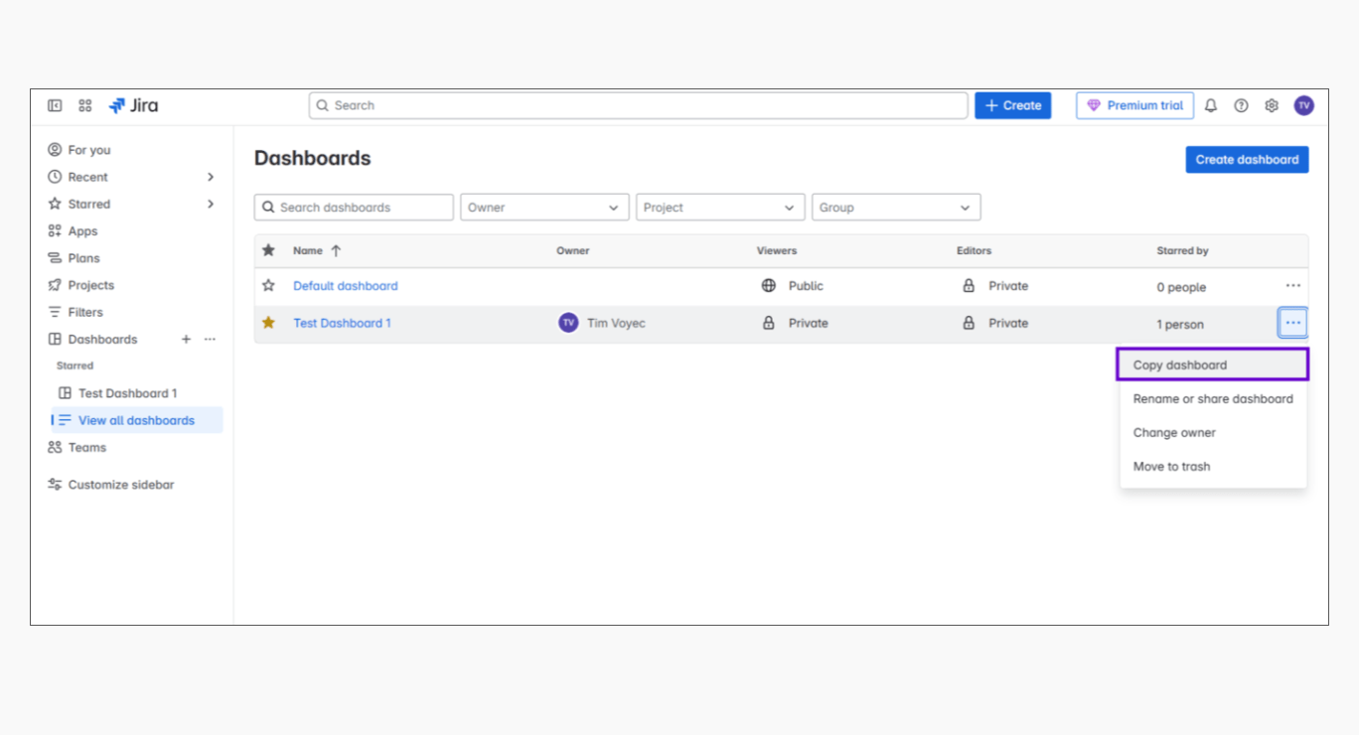Open the notifications bell

(x=1210, y=105)
